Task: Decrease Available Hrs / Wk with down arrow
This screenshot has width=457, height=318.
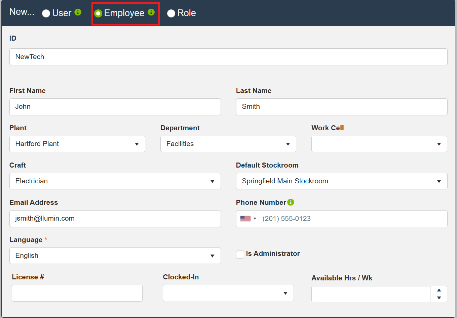Action: [439, 298]
